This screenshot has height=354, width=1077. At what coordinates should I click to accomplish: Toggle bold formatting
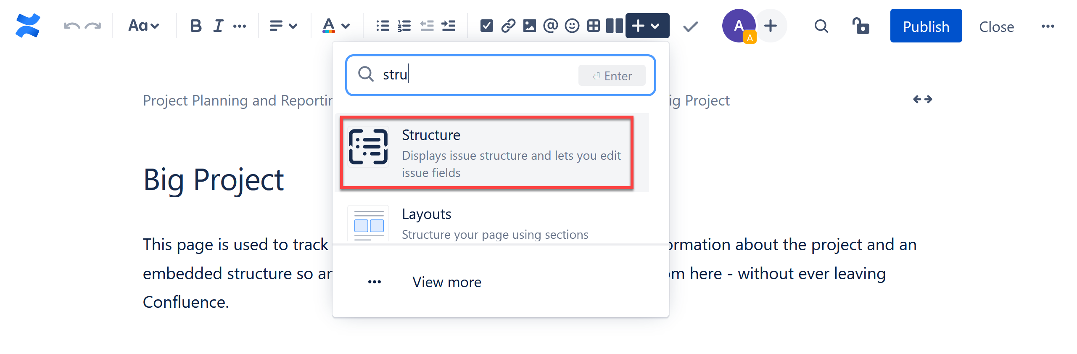(x=195, y=26)
